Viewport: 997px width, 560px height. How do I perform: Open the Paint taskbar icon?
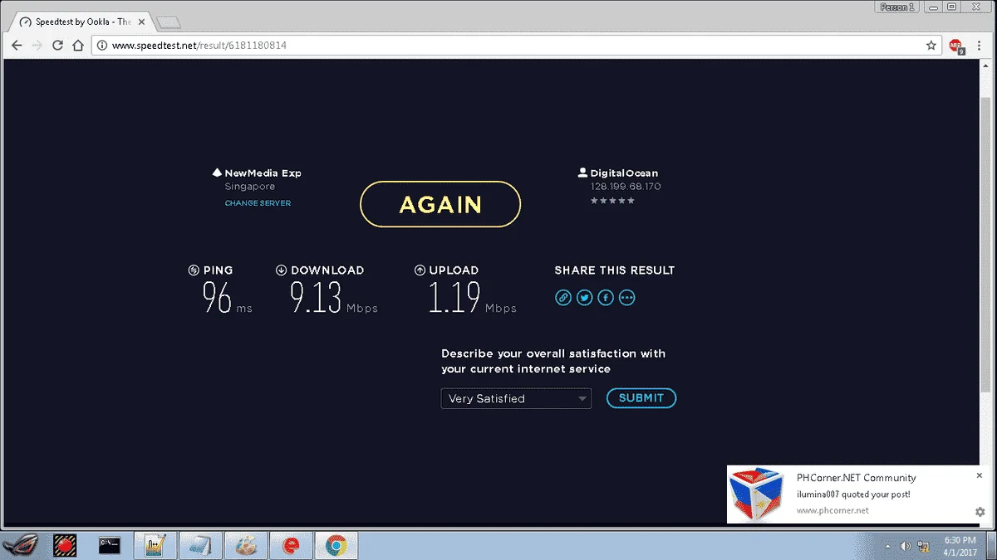pyautogui.click(x=245, y=545)
